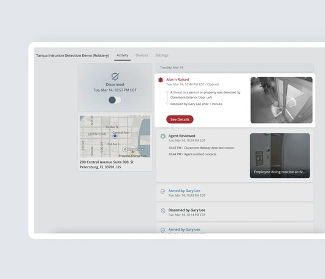
Task: Click Resolved by Gary Lee after 1 minute
Action: pyautogui.click(x=196, y=104)
